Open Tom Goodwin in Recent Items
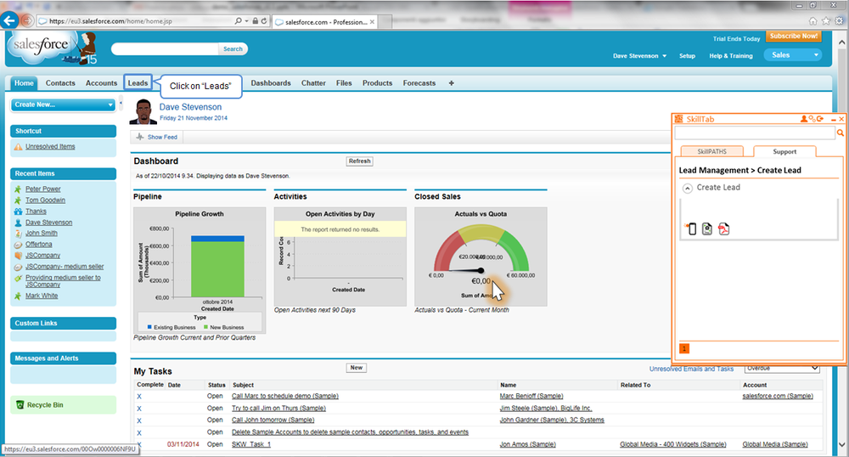 45,200
